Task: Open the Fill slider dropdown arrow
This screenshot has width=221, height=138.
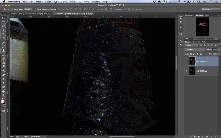Action: point(219,54)
